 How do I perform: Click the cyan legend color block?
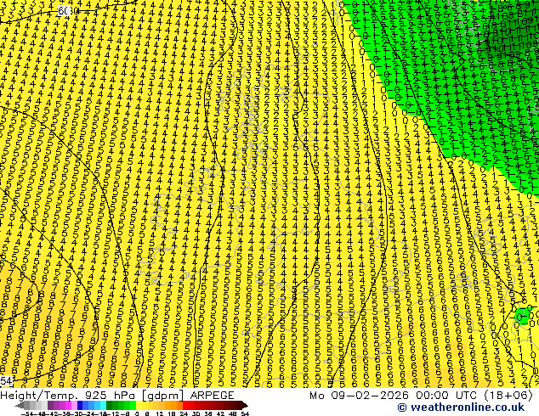[x=103, y=405]
